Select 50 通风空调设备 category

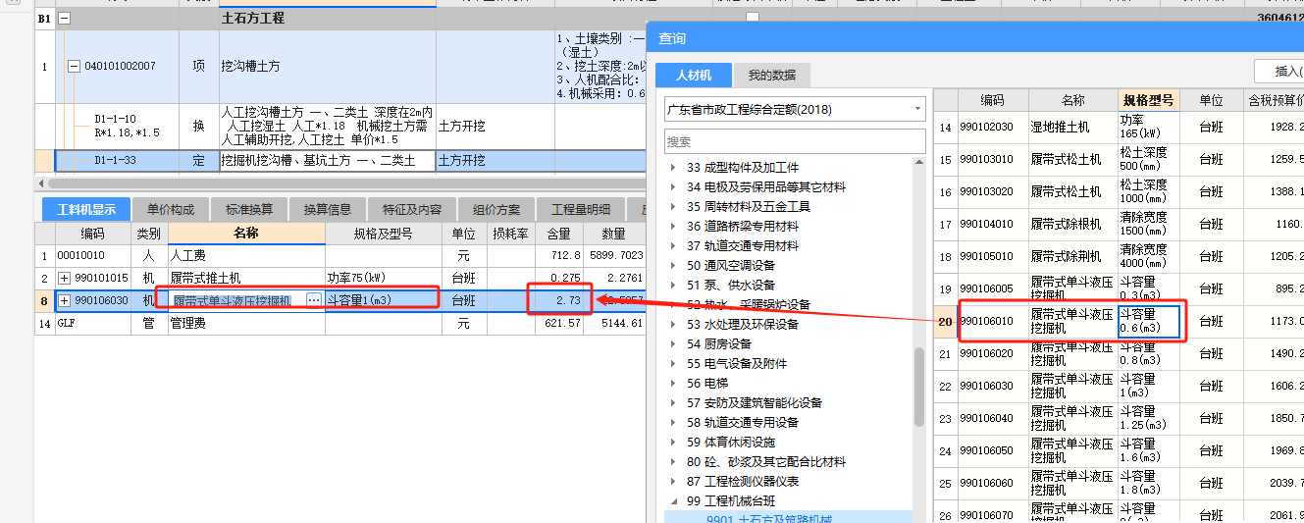pos(731,265)
